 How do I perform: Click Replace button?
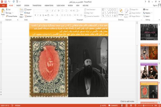[147, 13]
